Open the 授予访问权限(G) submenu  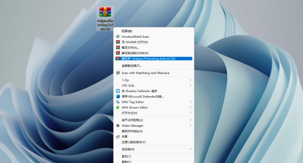(x=154, y=120)
